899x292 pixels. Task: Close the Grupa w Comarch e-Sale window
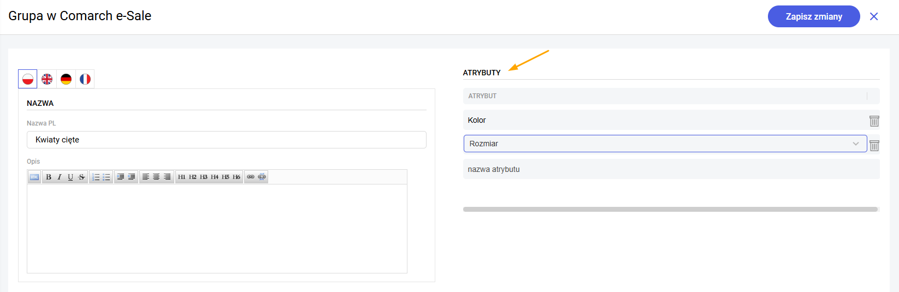coord(874,16)
